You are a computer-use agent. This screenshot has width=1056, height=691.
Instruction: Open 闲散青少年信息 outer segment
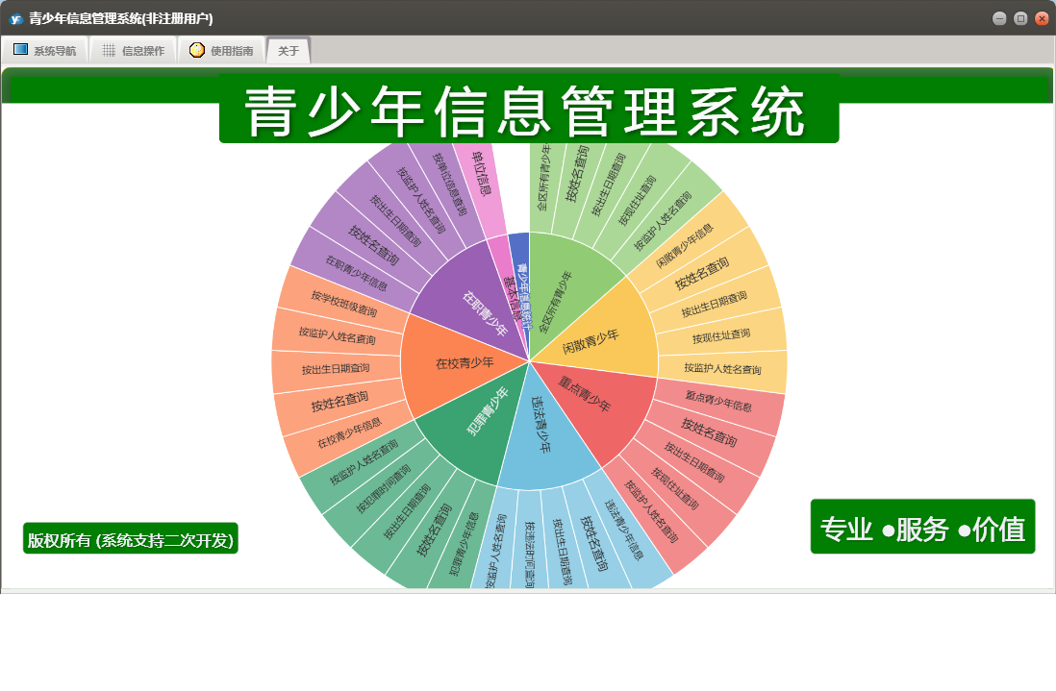(x=684, y=245)
